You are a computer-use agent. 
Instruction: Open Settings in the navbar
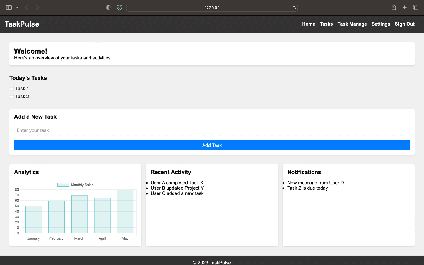[381, 24]
